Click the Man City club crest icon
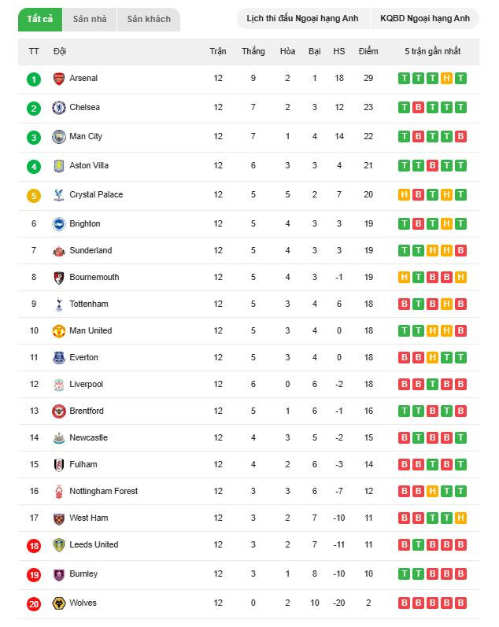 point(59,137)
